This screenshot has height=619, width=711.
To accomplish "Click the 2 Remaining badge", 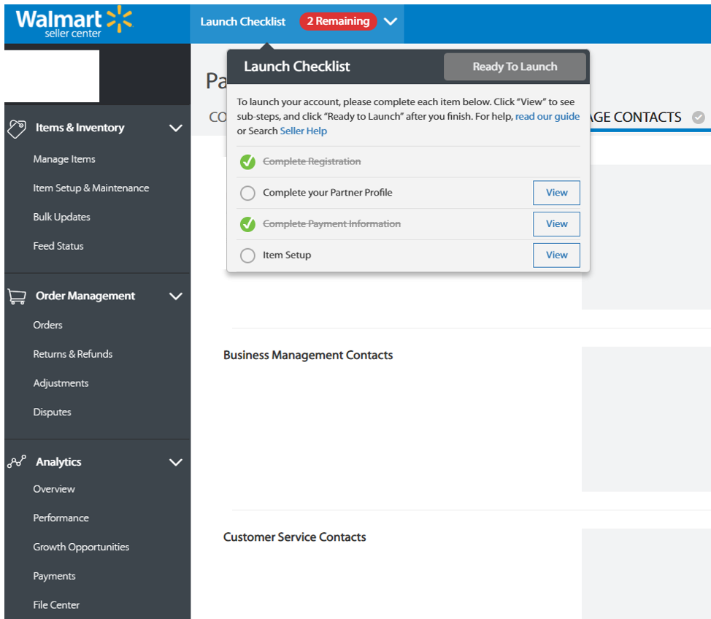I will coord(338,21).
